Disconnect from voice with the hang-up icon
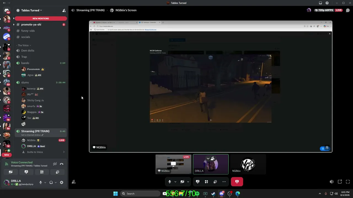The width and height of the screenshot is (353, 198). point(61,164)
